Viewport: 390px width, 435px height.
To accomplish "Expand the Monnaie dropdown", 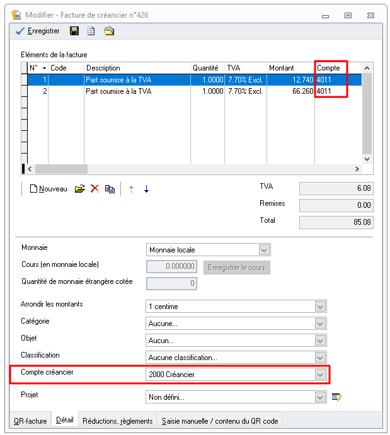I will click(265, 250).
